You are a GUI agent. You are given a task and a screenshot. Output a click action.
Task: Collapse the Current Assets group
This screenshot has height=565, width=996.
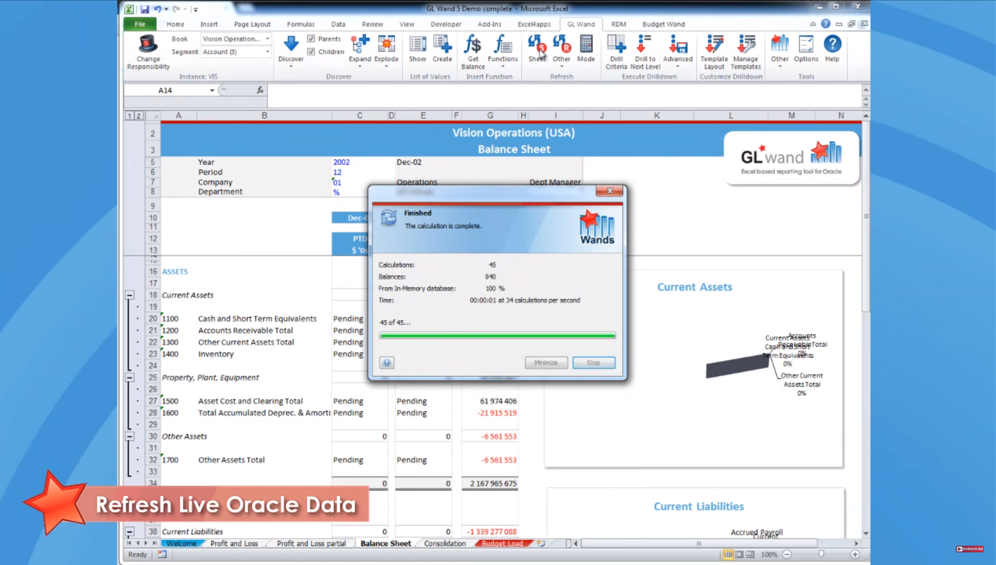(x=129, y=295)
